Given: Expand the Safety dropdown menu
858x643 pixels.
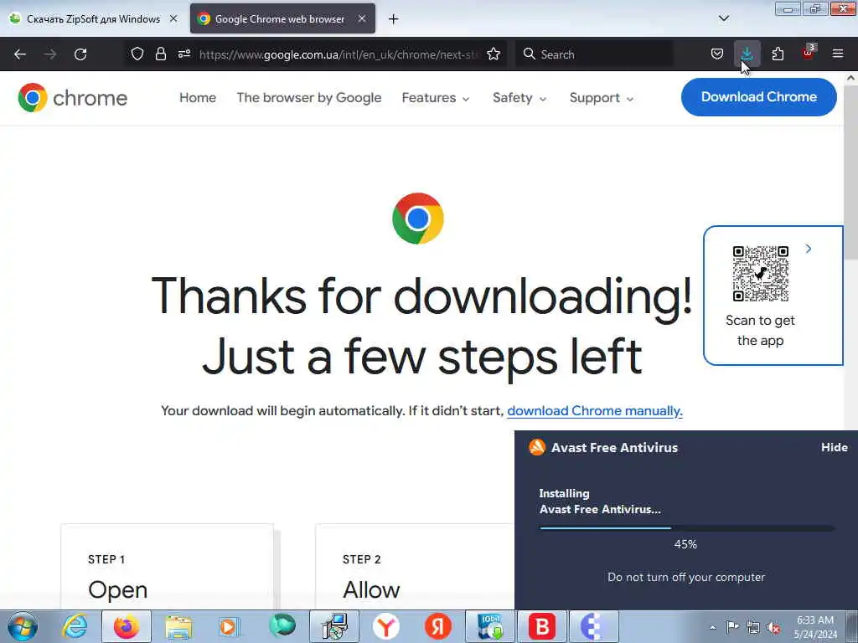Looking at the screenshot, I should [x=519, y=98].
